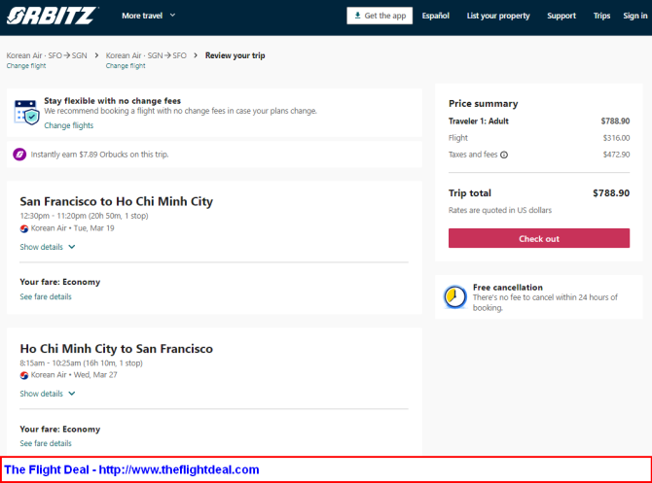Viewport: 652px width, 483px height.
Task: Click the Orbitz logo
Action: 52,16
